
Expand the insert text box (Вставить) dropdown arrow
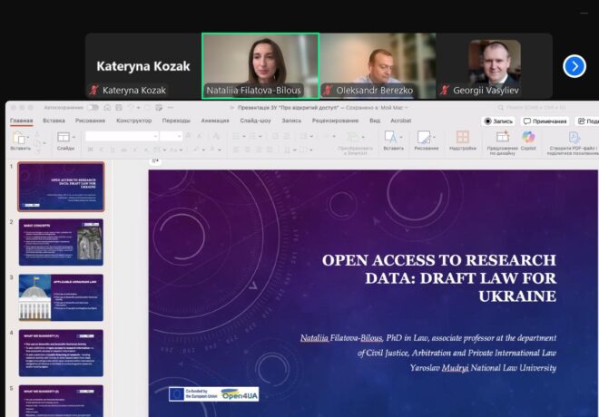[400, 137]
